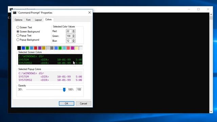The image size is (217, 122).
Task: Choose the Popup Text option
Action: [24, 36]
